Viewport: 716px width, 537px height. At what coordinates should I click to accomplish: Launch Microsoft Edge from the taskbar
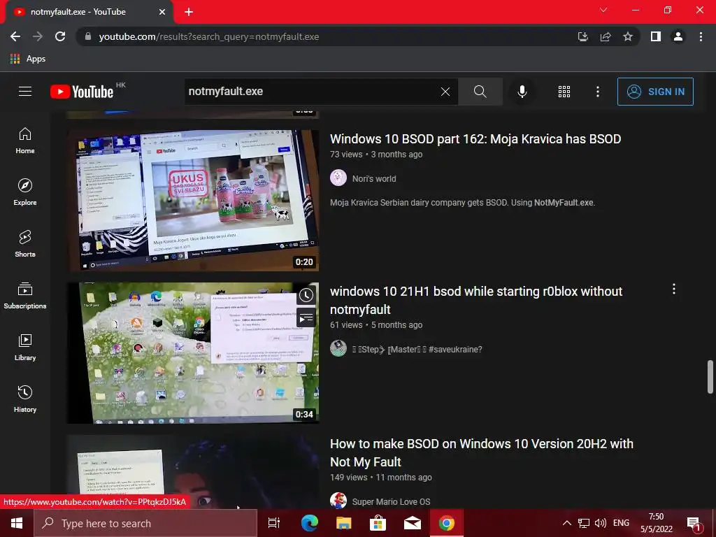(309, 523)
